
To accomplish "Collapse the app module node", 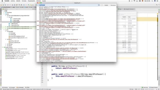I will pos(2,11).
